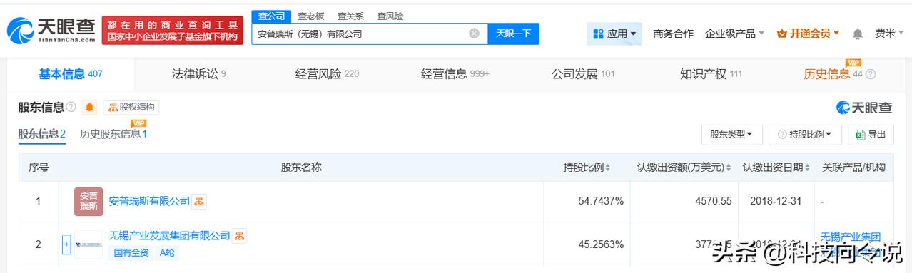The height and width of the screenshot is (273, 912).
Task: Open the 无锡产业集团 related product link
Action: (x=851, y=237)
